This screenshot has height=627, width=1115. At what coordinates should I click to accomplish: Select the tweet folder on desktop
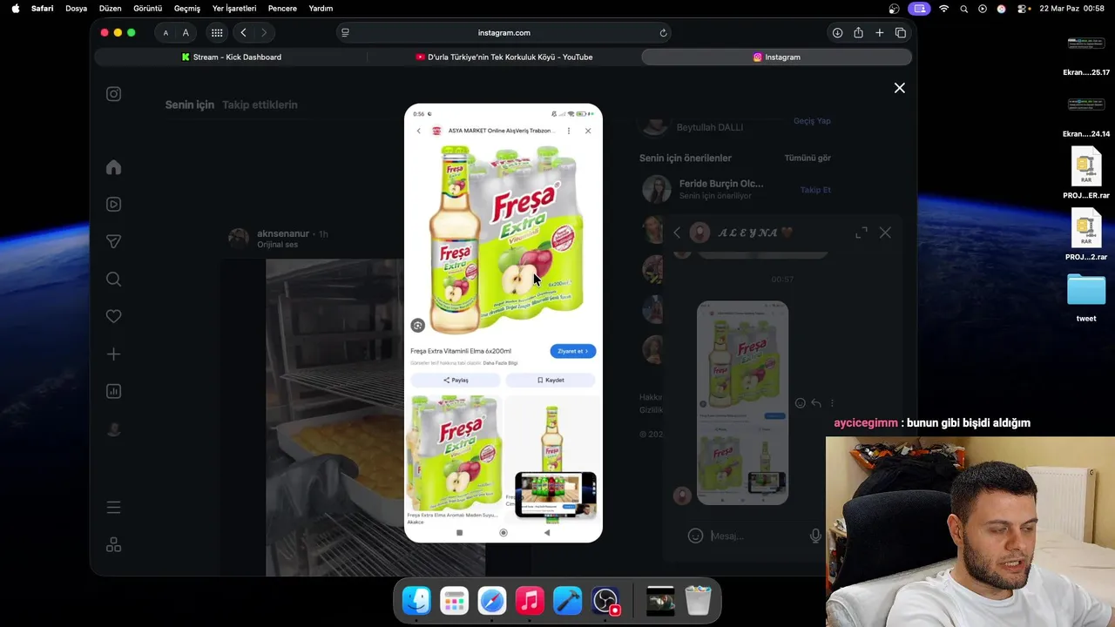[1086, 298]
